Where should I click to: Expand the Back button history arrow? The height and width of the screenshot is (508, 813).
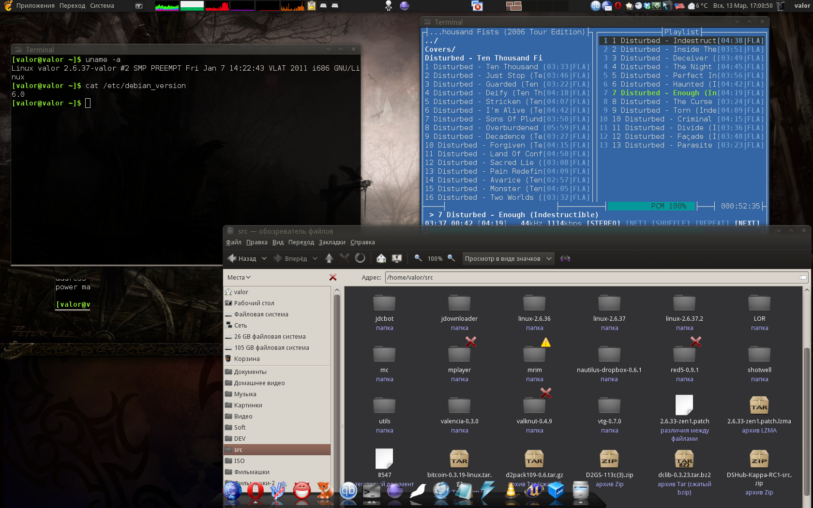pos(264,258)
